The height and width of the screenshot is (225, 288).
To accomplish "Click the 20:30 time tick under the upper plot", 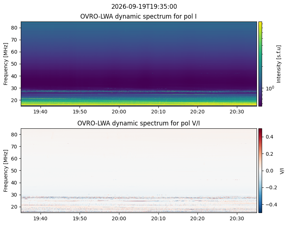I will point(237,112).
